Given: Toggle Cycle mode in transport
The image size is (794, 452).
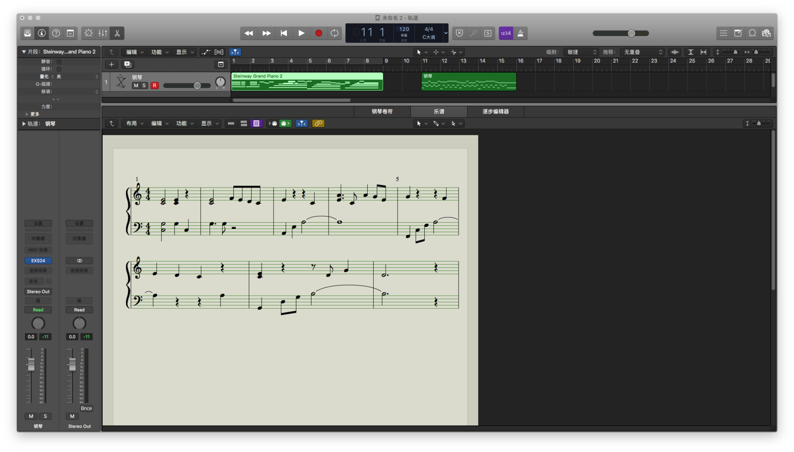Looking at the screenshot, I should pyautogui.click(x=335, y=33).
